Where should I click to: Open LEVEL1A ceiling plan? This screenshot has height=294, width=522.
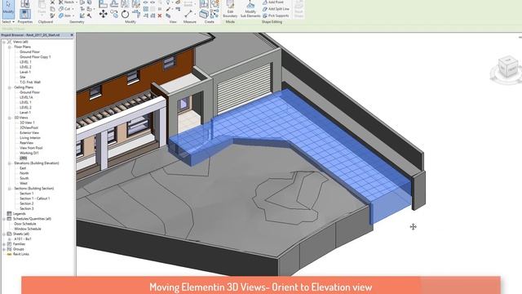pyautogui.click(x=26, y=97)
